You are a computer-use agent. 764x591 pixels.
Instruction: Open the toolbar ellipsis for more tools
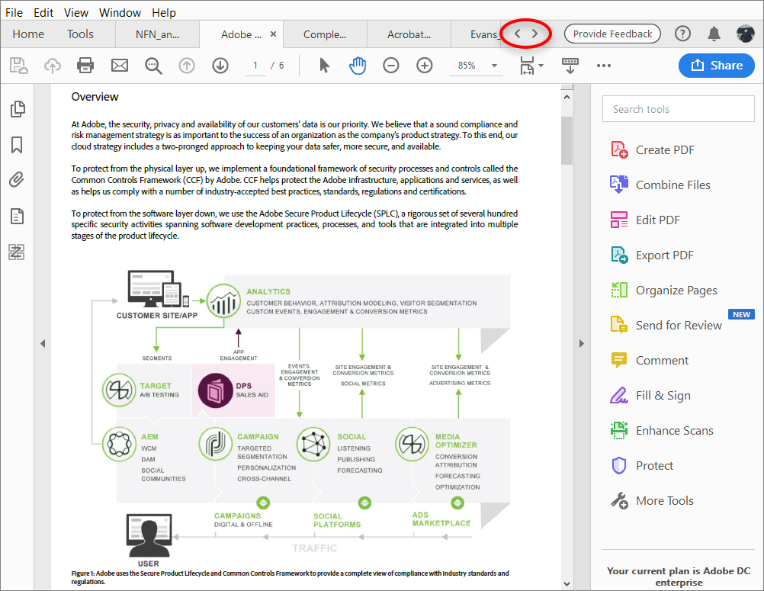[604, 66]
